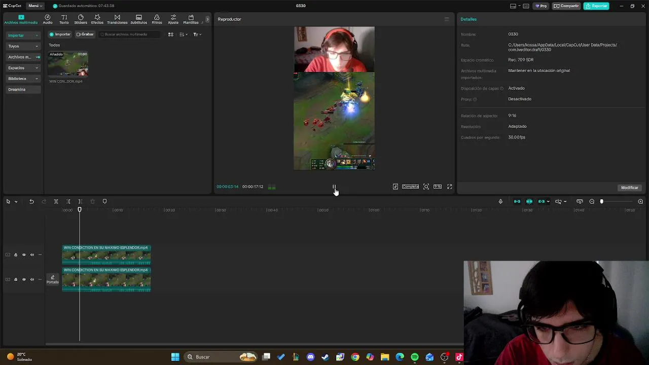Viewport: 649px width, 365px height.
Task: Toggle main track magnet snapping
Action: tap(517, 201)
